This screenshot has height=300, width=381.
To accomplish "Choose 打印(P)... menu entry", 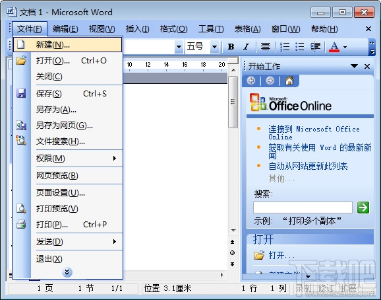I will [67, 224].
